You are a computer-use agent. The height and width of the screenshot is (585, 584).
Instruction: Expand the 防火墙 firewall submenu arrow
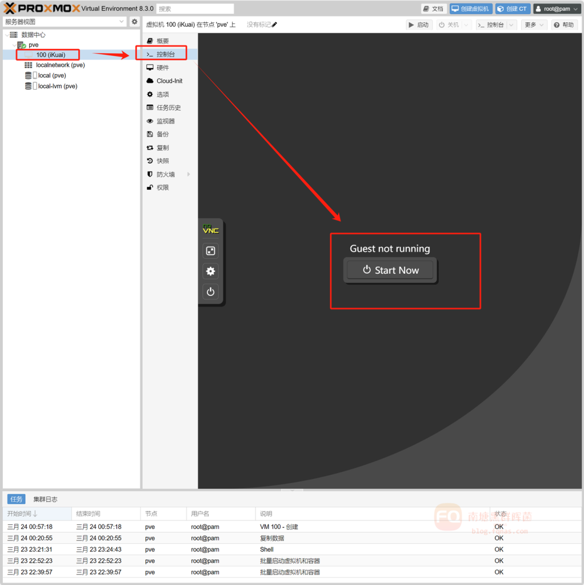pos(189,174)
